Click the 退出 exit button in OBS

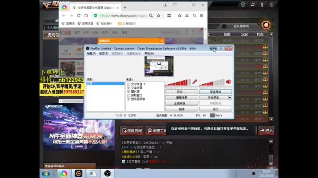(x=215, y=109)
